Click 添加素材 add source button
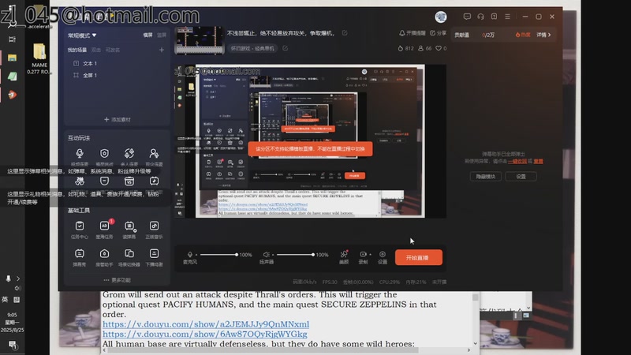This screenshot has height=355, width=631. (x=117, y=120)
